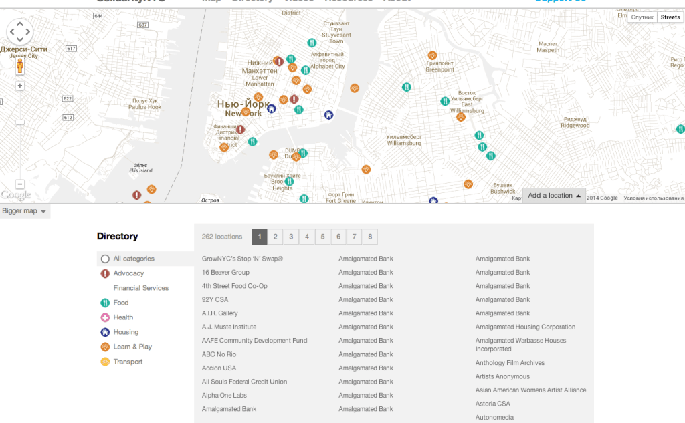Select the Food category icon

point(105,303)
